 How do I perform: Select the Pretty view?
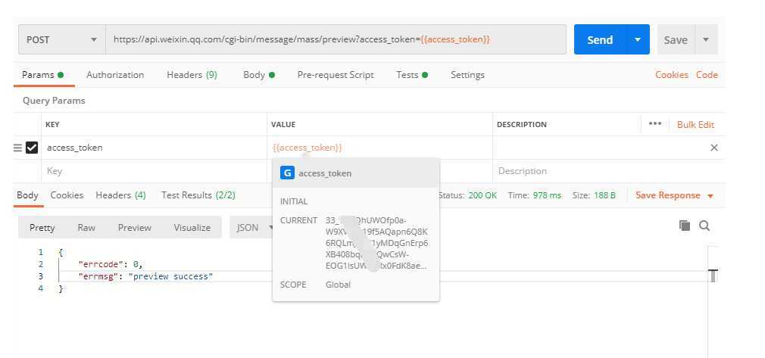tap(42, 227)
